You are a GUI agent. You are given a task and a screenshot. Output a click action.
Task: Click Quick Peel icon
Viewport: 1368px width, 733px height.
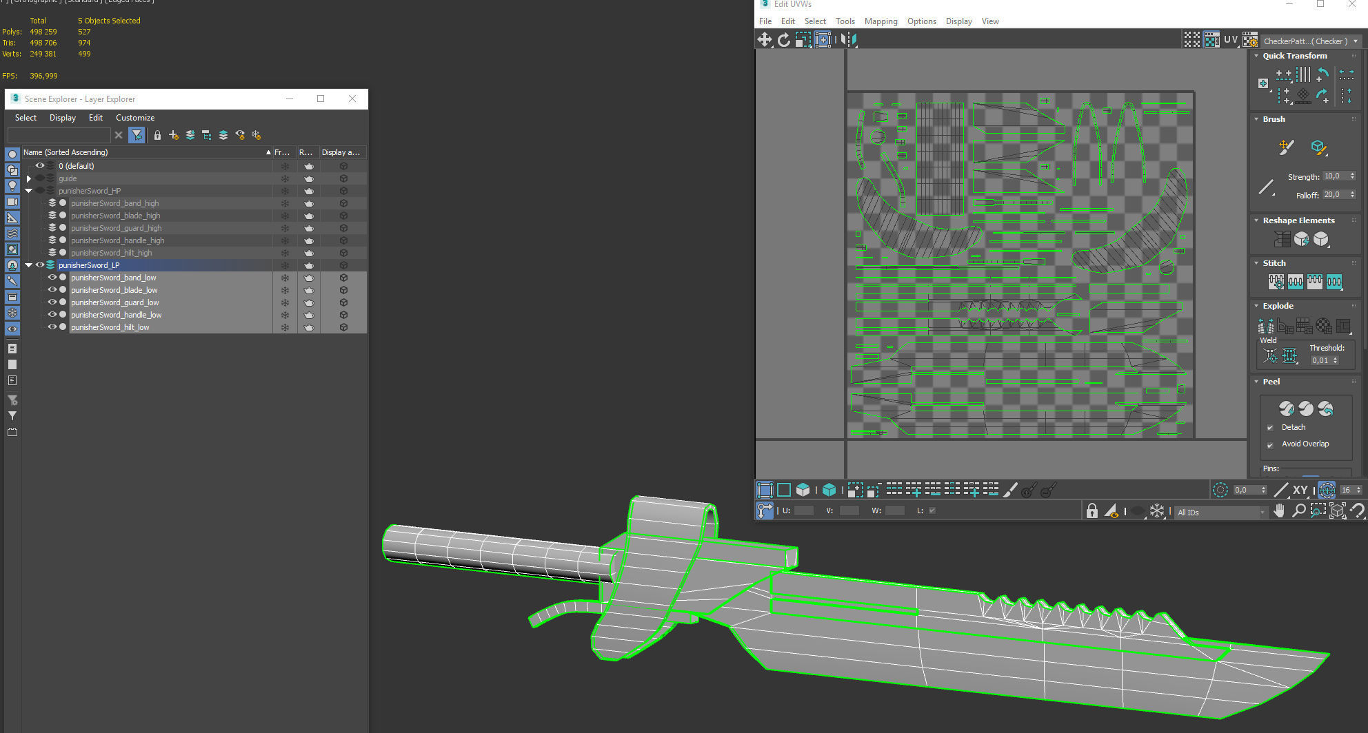1287,409
